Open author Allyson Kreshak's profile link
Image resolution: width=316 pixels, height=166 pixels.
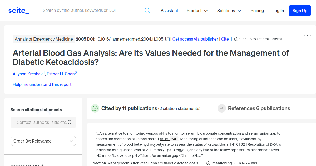click(x=28, y=74)
